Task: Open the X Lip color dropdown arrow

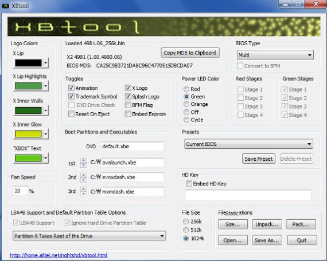Action: pos(45,62)
